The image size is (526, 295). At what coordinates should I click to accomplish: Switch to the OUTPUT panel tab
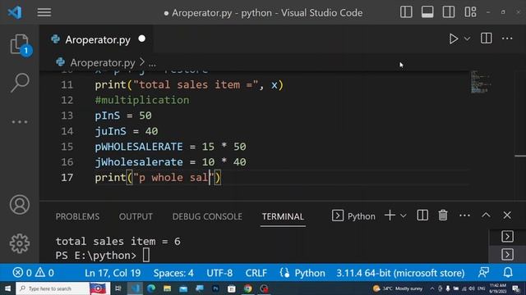tap(136, 216)
